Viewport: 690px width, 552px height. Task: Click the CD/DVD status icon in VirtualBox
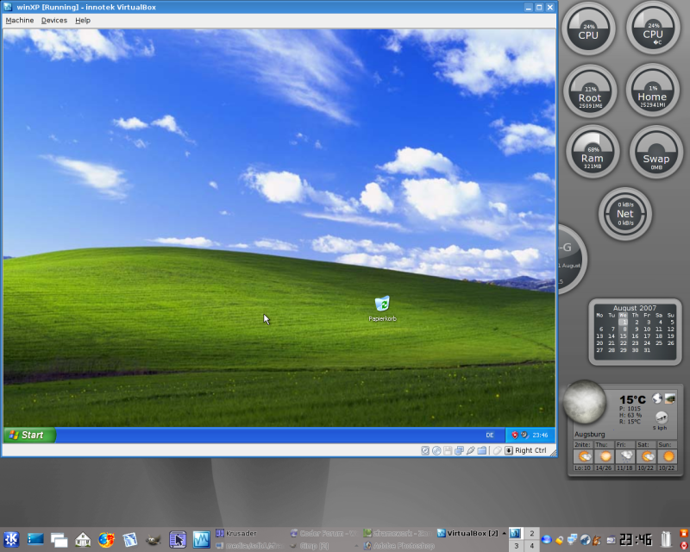[x=436, y=450]
